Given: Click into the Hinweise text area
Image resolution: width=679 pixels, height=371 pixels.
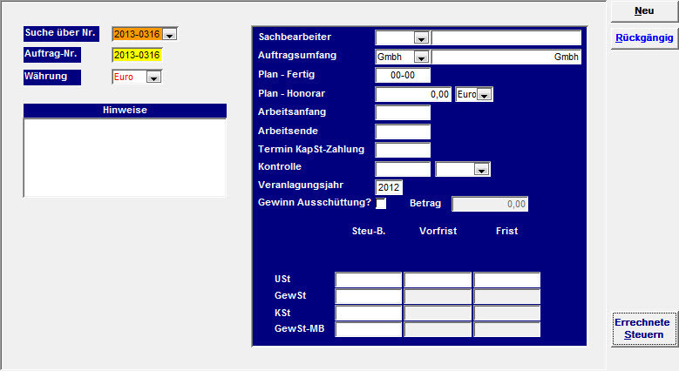Looking at the screenshot, I should tap(125, 158).
